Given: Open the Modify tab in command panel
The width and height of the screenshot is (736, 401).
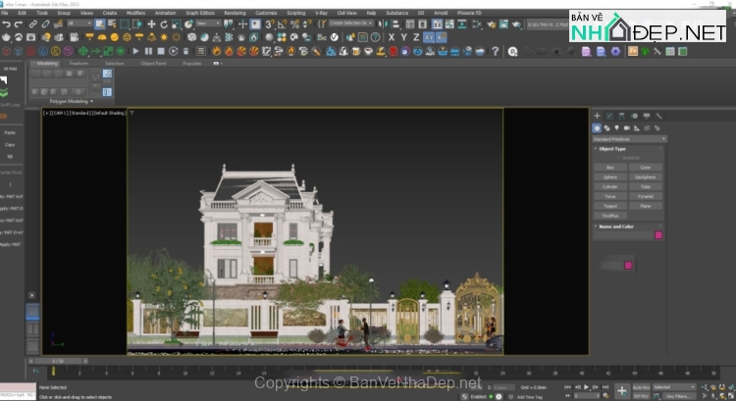Looking at the screenshot, I should [x=608, y=116].
